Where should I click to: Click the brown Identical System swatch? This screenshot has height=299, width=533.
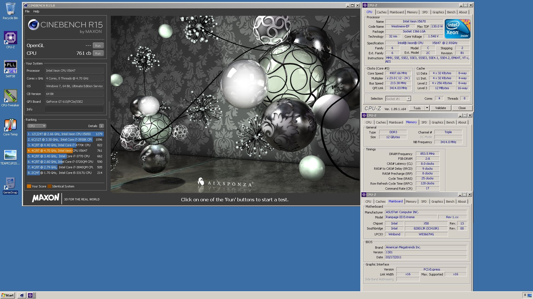tap(49, 186)
